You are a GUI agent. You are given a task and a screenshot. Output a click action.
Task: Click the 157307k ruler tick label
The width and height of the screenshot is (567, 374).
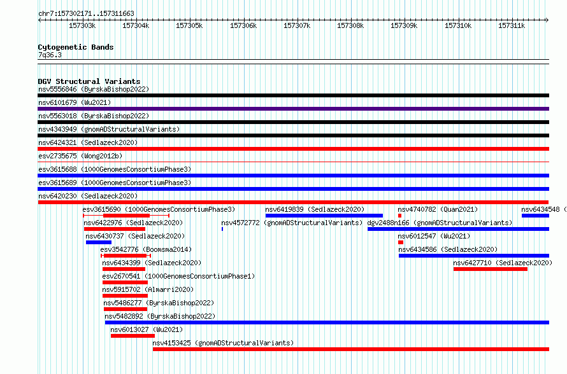coord(297,25)
